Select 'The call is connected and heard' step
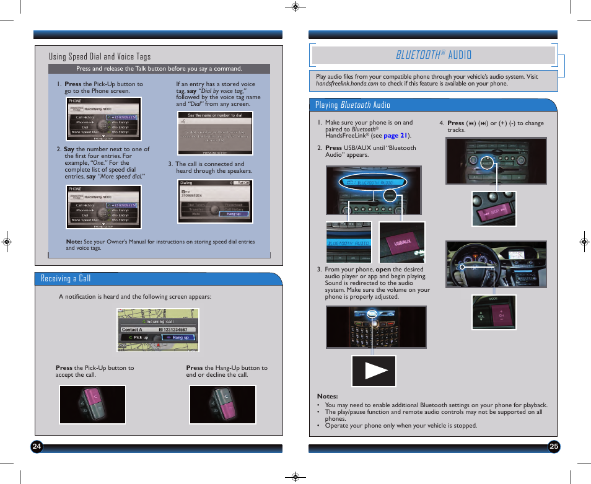Image resolution: width=591 pixels, height=484 pixels. point(210,167)
